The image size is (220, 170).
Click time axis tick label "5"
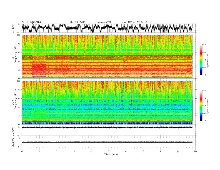[109, 151]
